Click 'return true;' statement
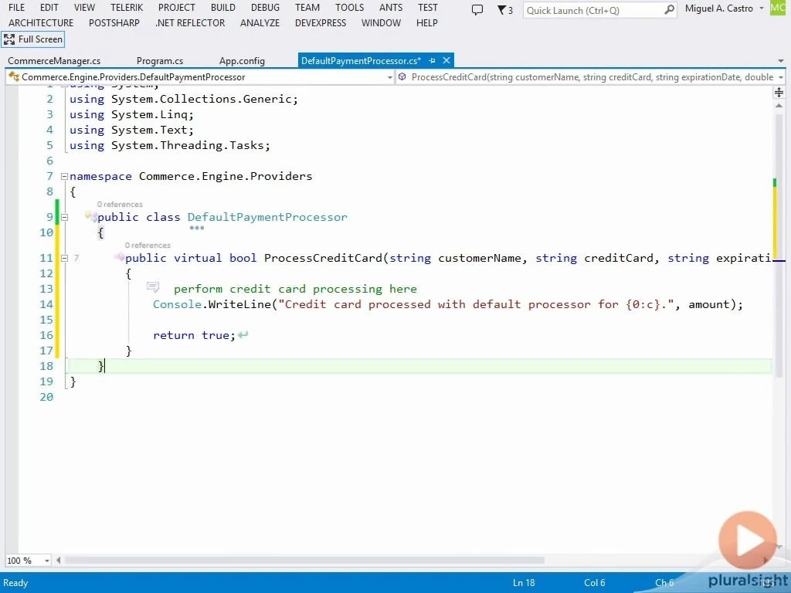 click(x=194, y=335)
